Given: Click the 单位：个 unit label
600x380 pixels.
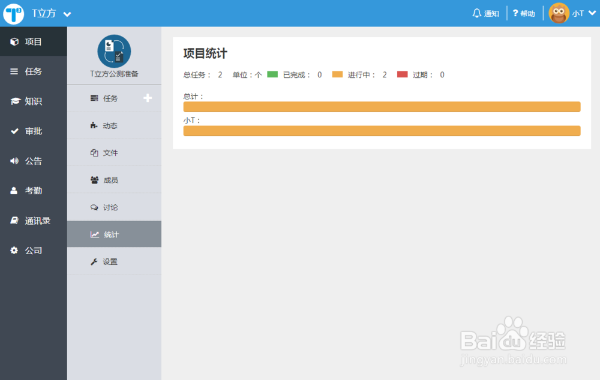Looking at the screenshot, I should [247, 75].
